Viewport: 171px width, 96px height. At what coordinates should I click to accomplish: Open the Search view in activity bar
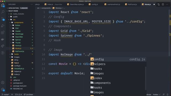click(x=3, y=12)
